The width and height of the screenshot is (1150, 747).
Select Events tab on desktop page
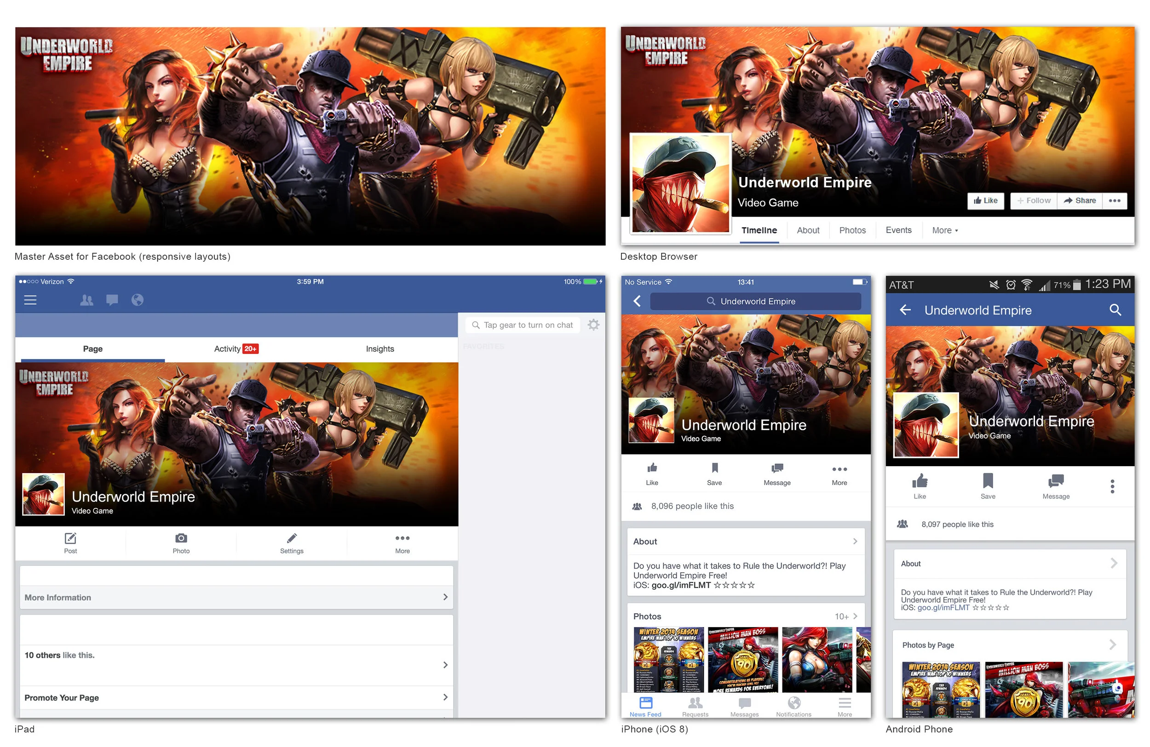point(898,230)
